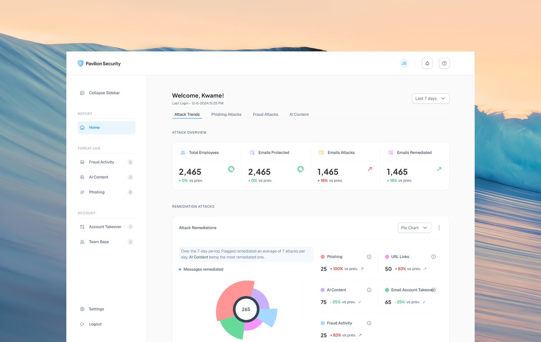
Task: Click the Settings gear icon
Action: [82, 309]
